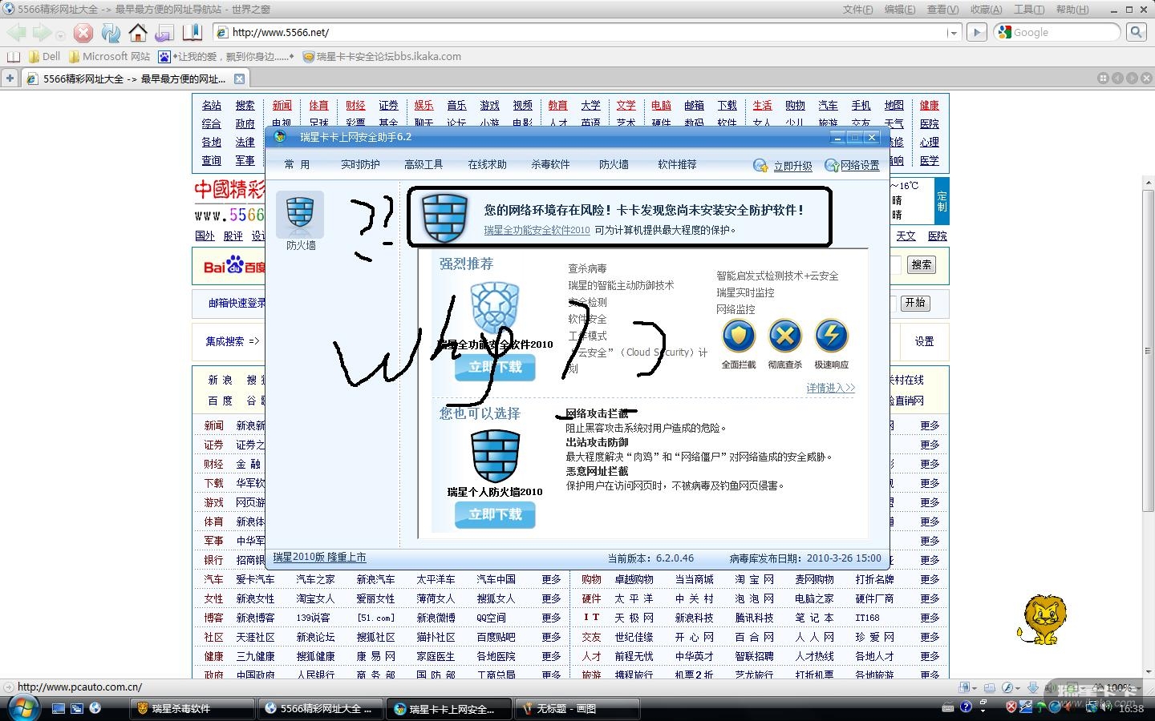This screenshot has height=721, width=1155.
Task: Close the 5566精彩网址大全 tab
Action: tap(241, 79)
